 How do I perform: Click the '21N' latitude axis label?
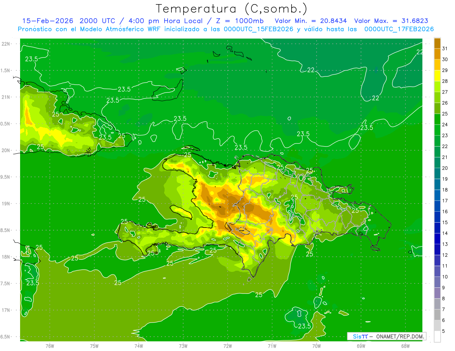pos(5,97)
